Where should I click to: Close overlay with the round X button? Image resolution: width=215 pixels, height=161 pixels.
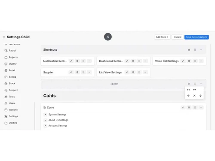coord(108,37)
